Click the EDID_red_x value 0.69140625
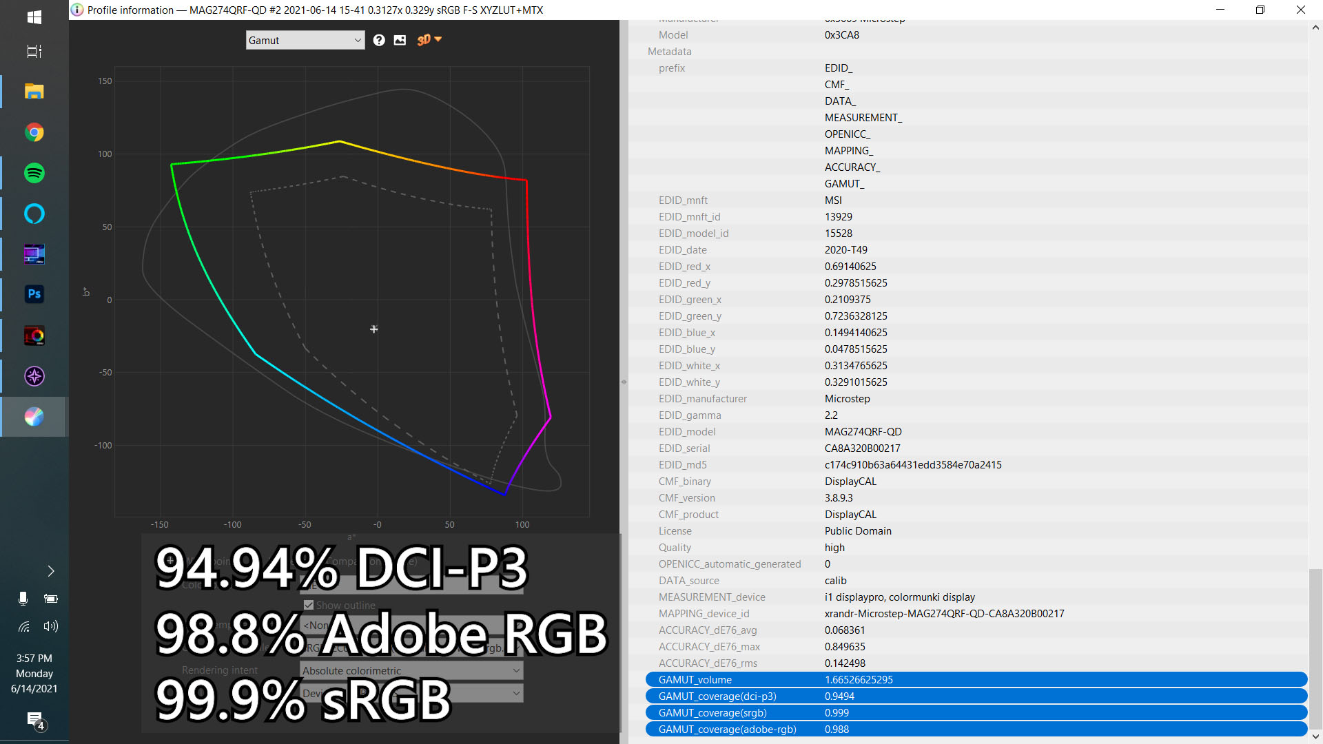This screenshot has width=1323, height=744. click(x=850, y=266)
